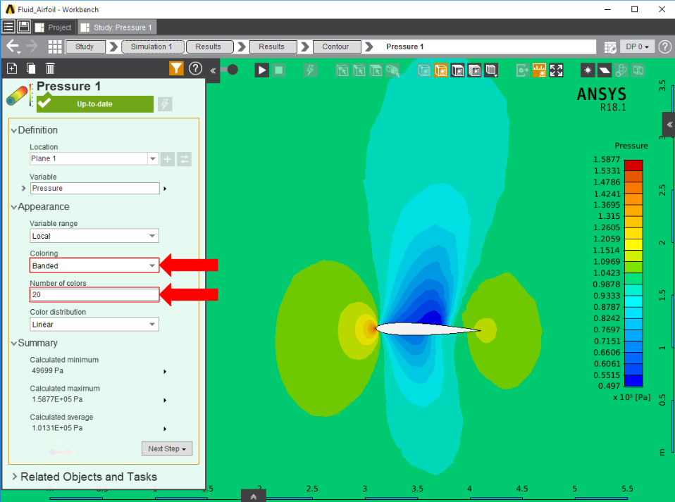Click the update lightning icon in viewer toolbar
Image resolution: width=675 pixels, height=502 pixels.
tap(310, 70)
